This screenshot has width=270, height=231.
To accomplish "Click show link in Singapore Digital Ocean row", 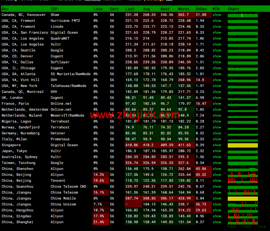I will click(x=217, y=145).
